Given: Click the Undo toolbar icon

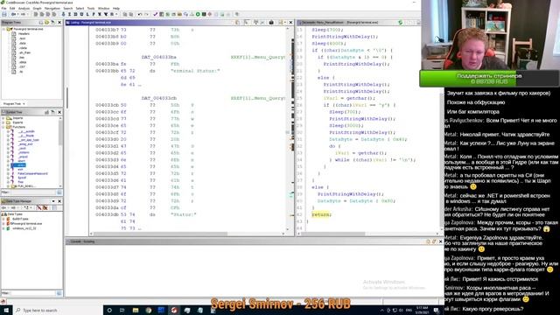Looking at the screenshot, I should pyautogui.click(x=140, y=14).
